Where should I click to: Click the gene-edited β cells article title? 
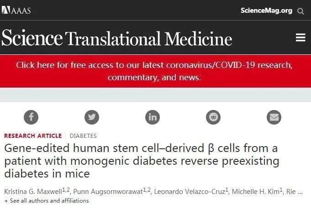pos(141,161)
